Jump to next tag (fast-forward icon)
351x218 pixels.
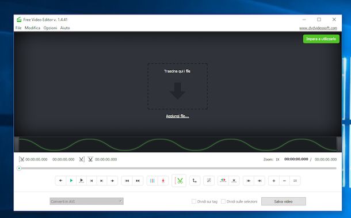(x=138, y=181)
